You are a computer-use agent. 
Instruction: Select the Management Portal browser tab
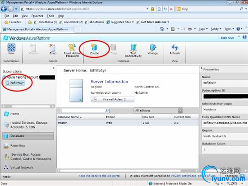pos(37,29)
